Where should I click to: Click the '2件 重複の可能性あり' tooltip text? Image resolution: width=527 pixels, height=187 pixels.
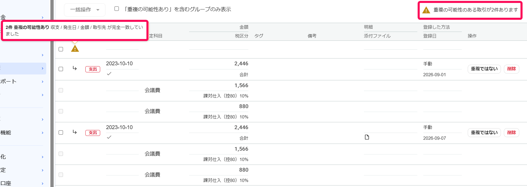pyautogui.click(x=27, y=27)
